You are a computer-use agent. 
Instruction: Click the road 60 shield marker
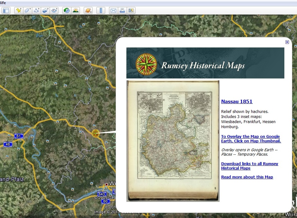[105, 201]
